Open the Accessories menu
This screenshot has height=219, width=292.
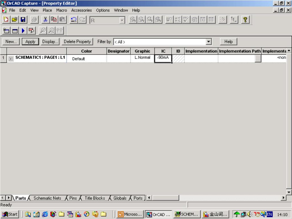point(82,10)
